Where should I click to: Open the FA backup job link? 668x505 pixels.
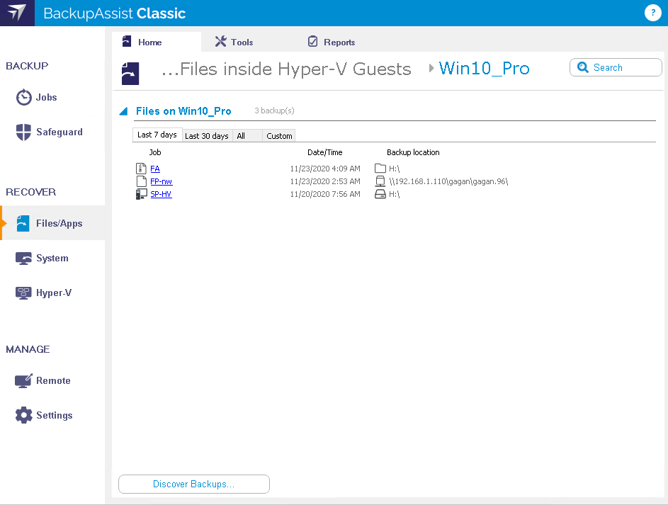155,169
